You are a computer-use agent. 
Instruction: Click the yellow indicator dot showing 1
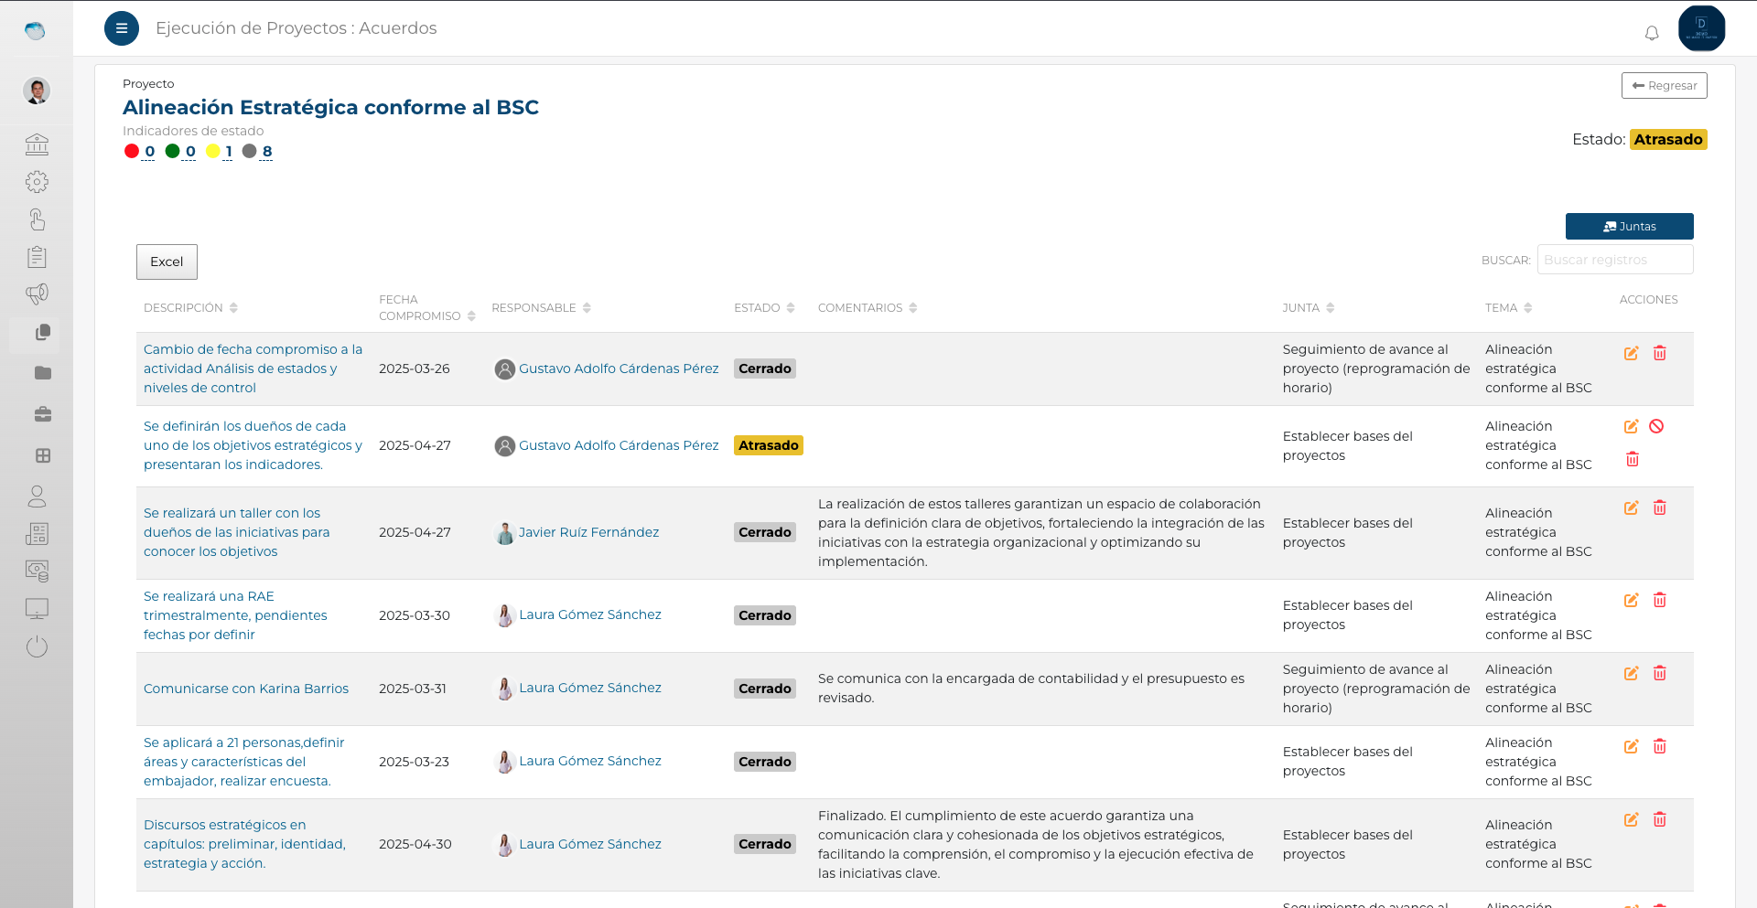(213, 151)
